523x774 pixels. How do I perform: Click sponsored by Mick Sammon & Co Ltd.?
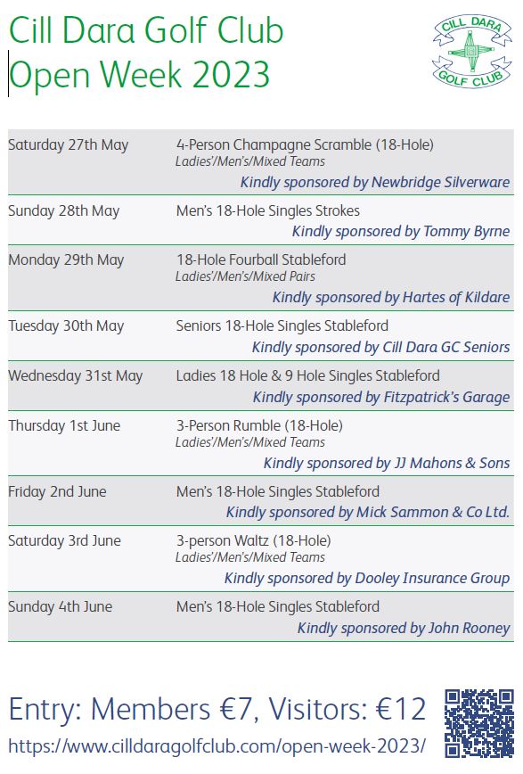pos(368,513)
